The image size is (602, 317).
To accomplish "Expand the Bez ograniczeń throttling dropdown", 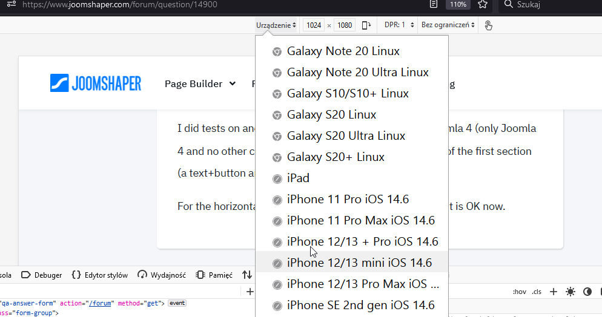I will pyautogui.click(x=448, y=25).
